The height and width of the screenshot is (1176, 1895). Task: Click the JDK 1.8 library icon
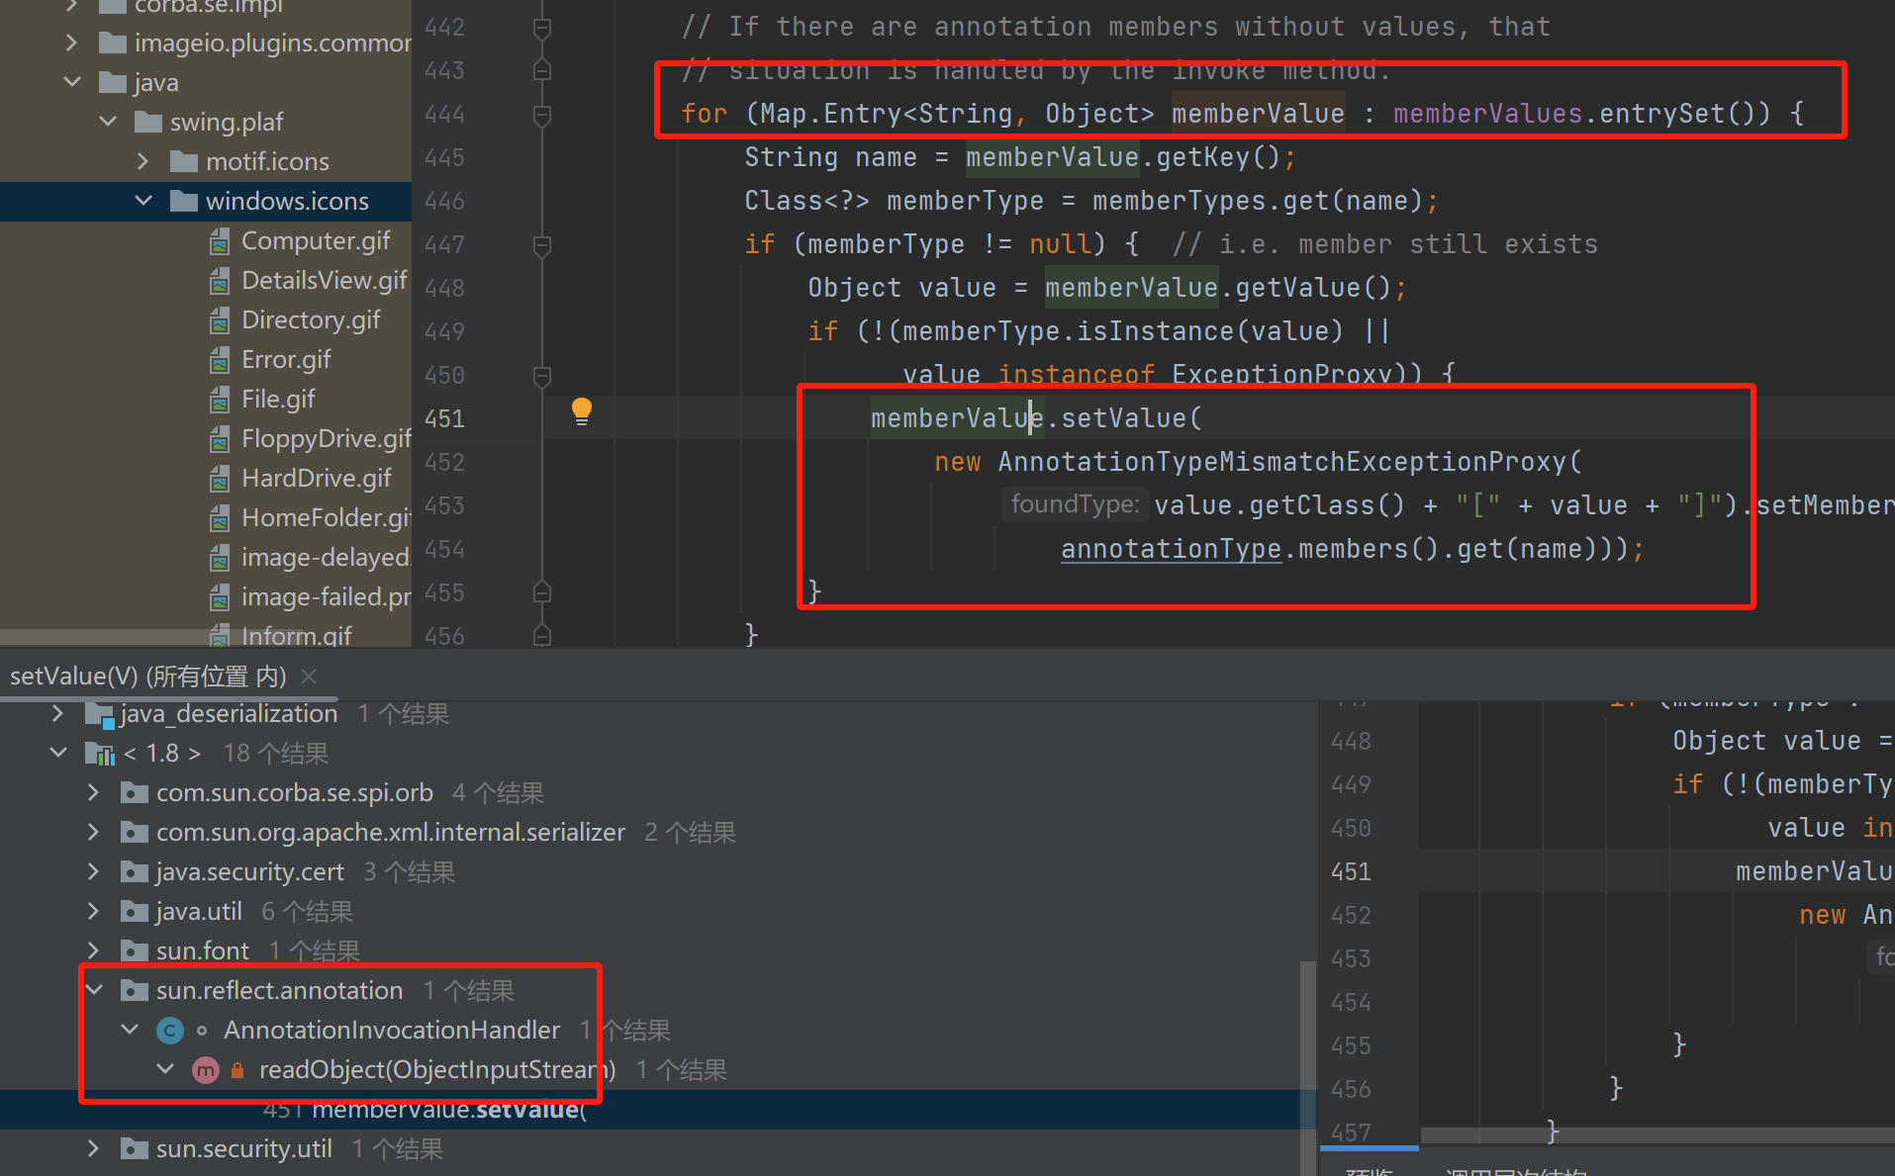click(x=99, y=754)
